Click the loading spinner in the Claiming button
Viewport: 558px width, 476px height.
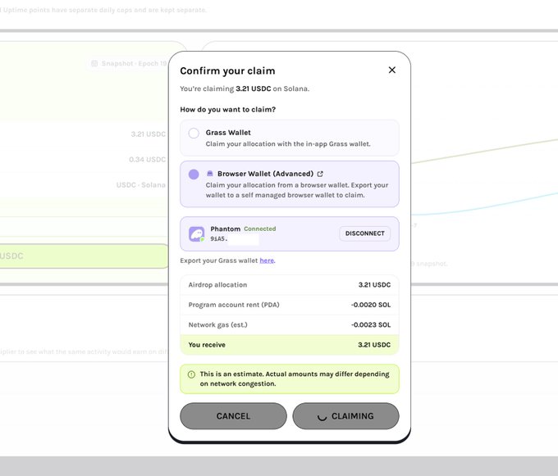click(322, 417)
